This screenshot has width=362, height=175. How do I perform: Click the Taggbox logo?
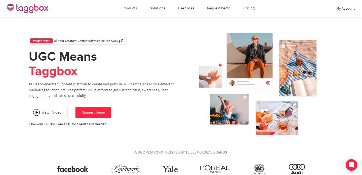[x=28, y=8]
